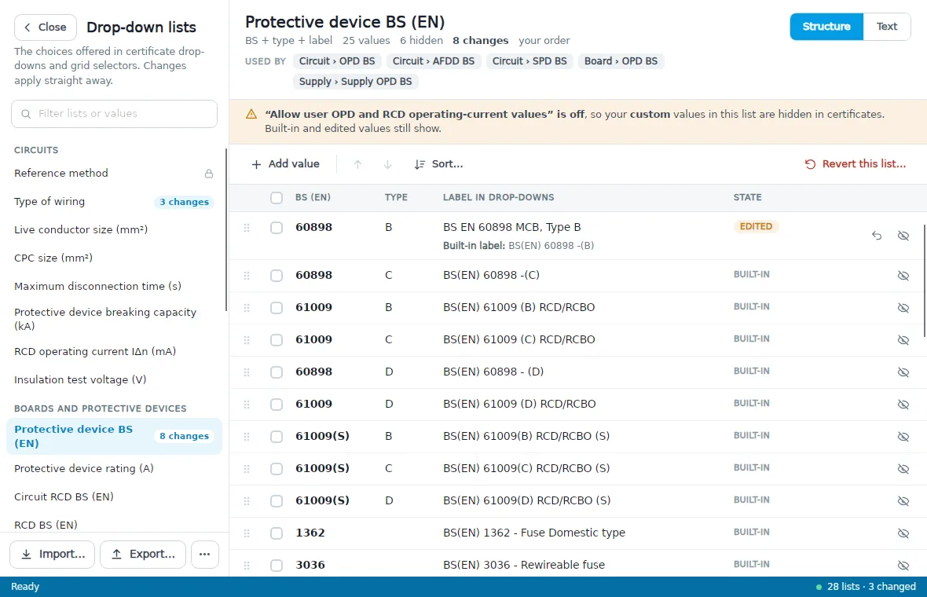Screen dimensions: 927x597
Task: Open Maximum disconnection time (s) list
Action: click(114, 287)
